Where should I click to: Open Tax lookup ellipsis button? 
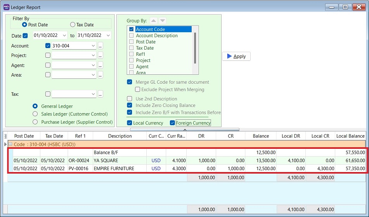(x=100, y=94)
